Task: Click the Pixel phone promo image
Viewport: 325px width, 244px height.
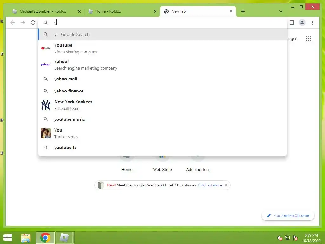Action: point(101,185)
